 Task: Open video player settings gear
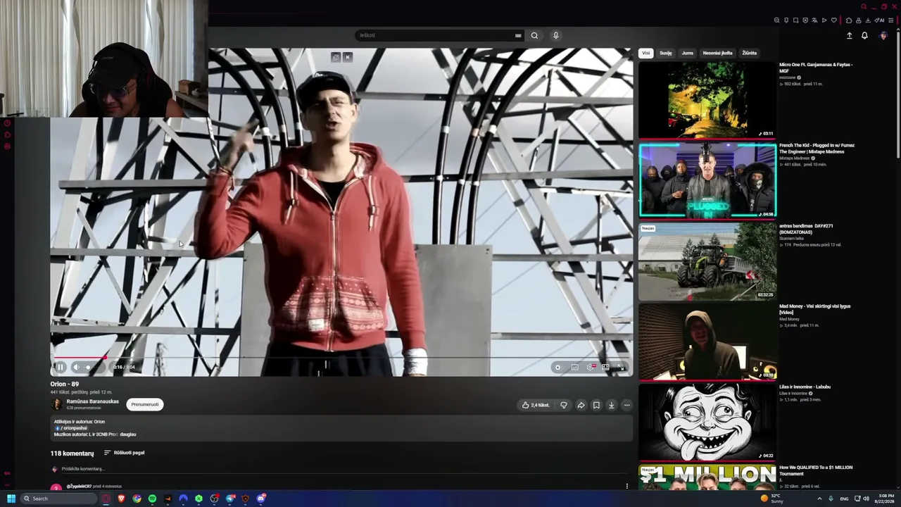coord(590,367)
